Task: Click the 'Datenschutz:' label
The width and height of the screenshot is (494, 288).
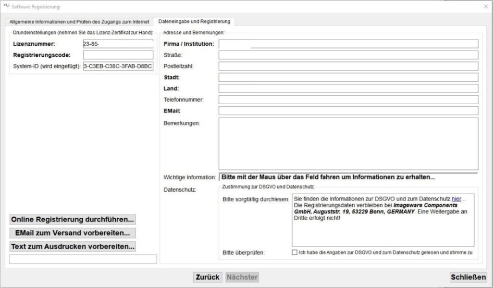Action: (180, 190)
